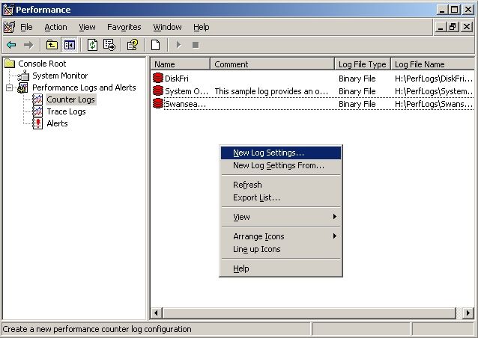Maximize the Performance window
The image size is (478, 338).
coord(454,10)
